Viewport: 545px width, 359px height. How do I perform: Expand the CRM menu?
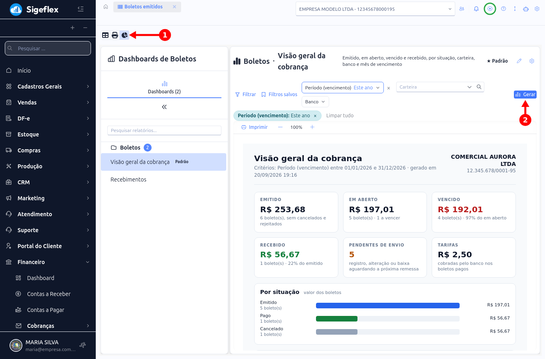click(48, 182)
